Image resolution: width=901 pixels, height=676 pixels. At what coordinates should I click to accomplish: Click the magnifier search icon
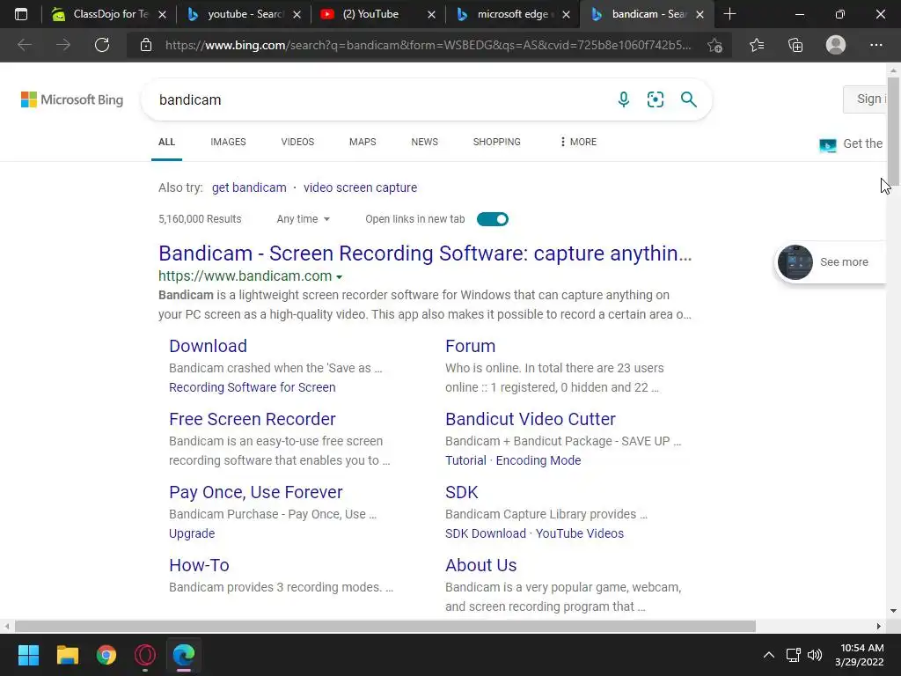point(688,99)
